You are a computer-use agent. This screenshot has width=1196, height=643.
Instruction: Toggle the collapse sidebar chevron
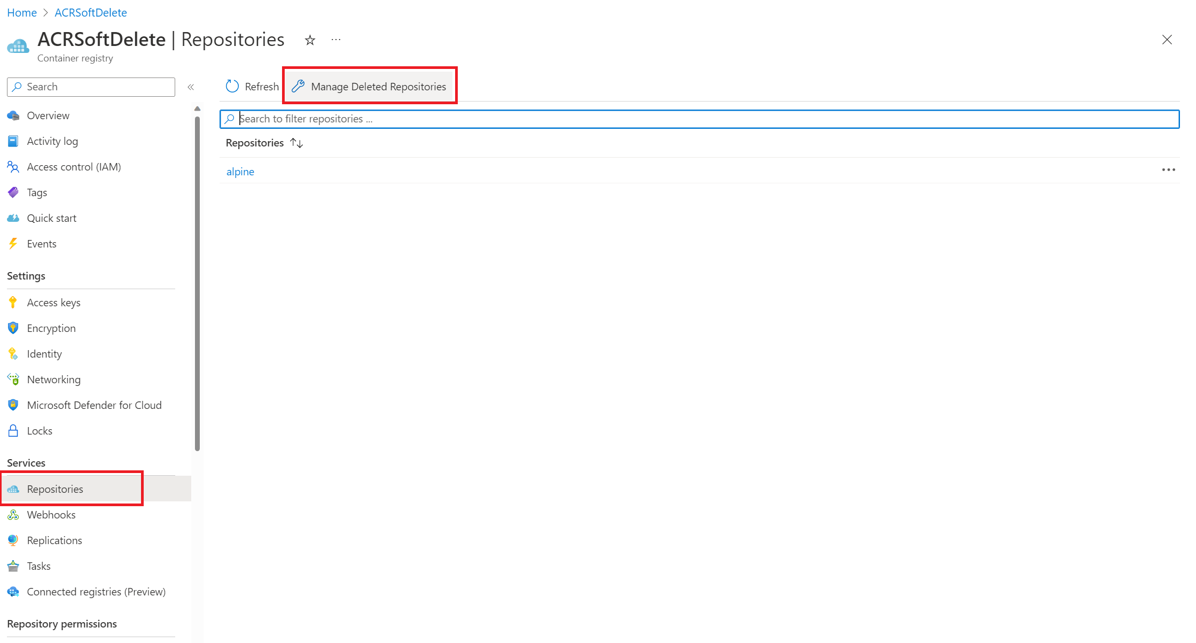pyautogui.click(x=191, y=86)
